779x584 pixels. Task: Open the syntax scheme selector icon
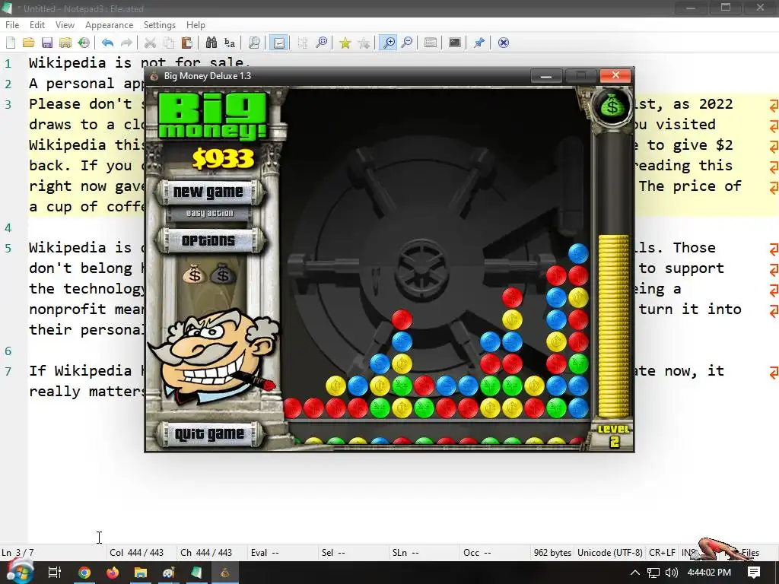431,43
